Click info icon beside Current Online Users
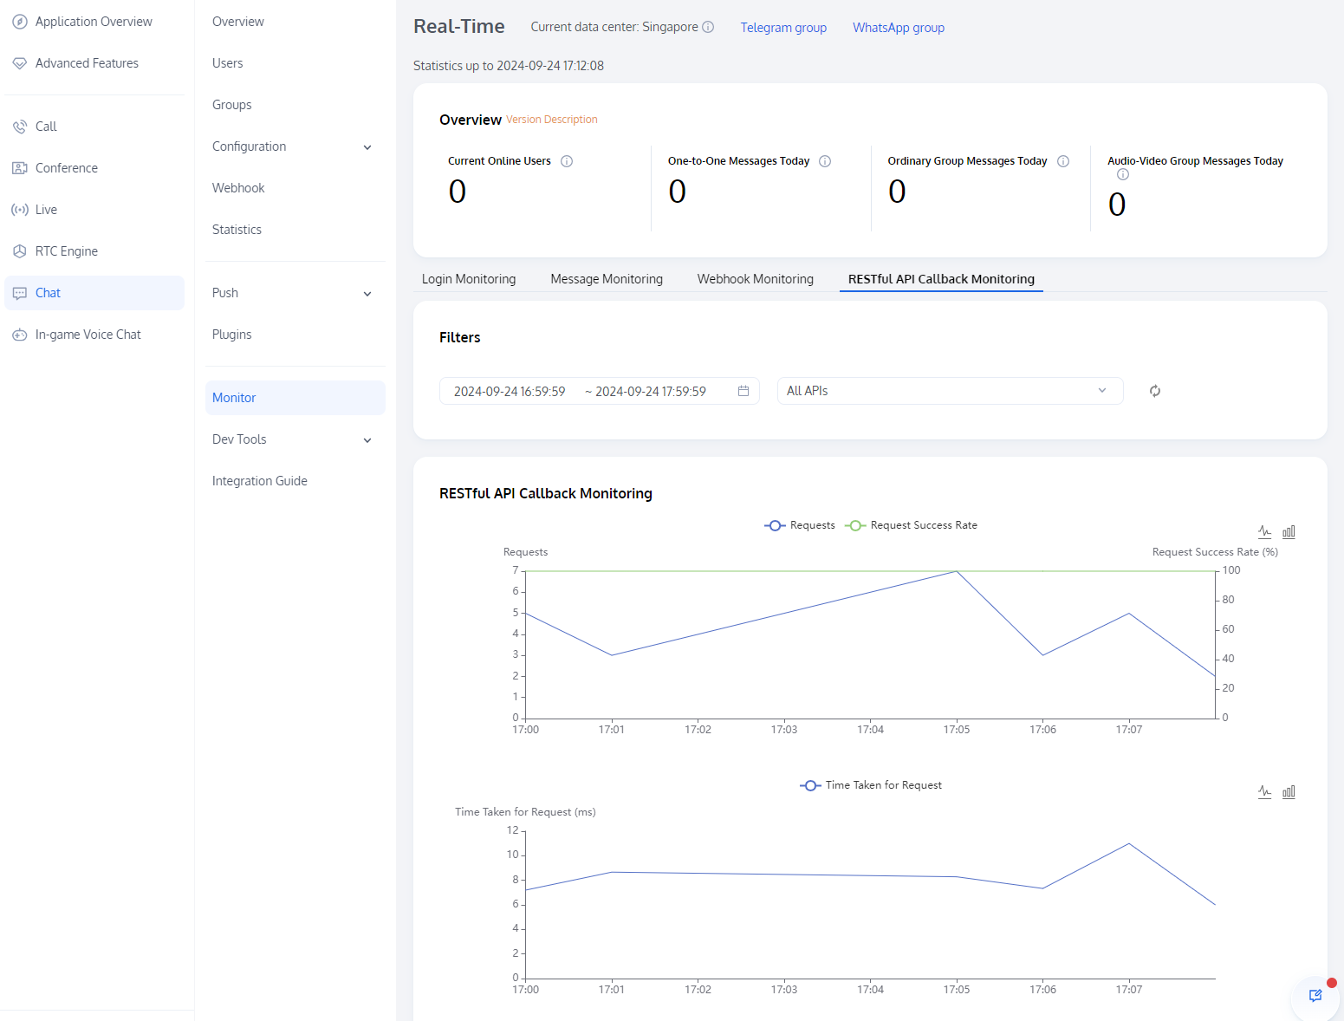1344x1021 pixels. click(567, 161)
